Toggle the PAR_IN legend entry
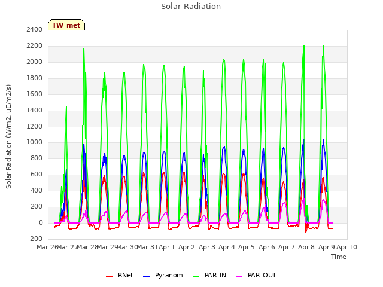This screenshot has height=287, width=383. coord(209,275)
